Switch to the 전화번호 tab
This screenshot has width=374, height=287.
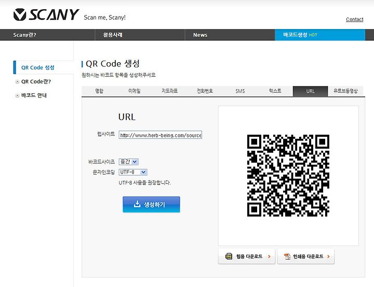click(x=205, y=91)
